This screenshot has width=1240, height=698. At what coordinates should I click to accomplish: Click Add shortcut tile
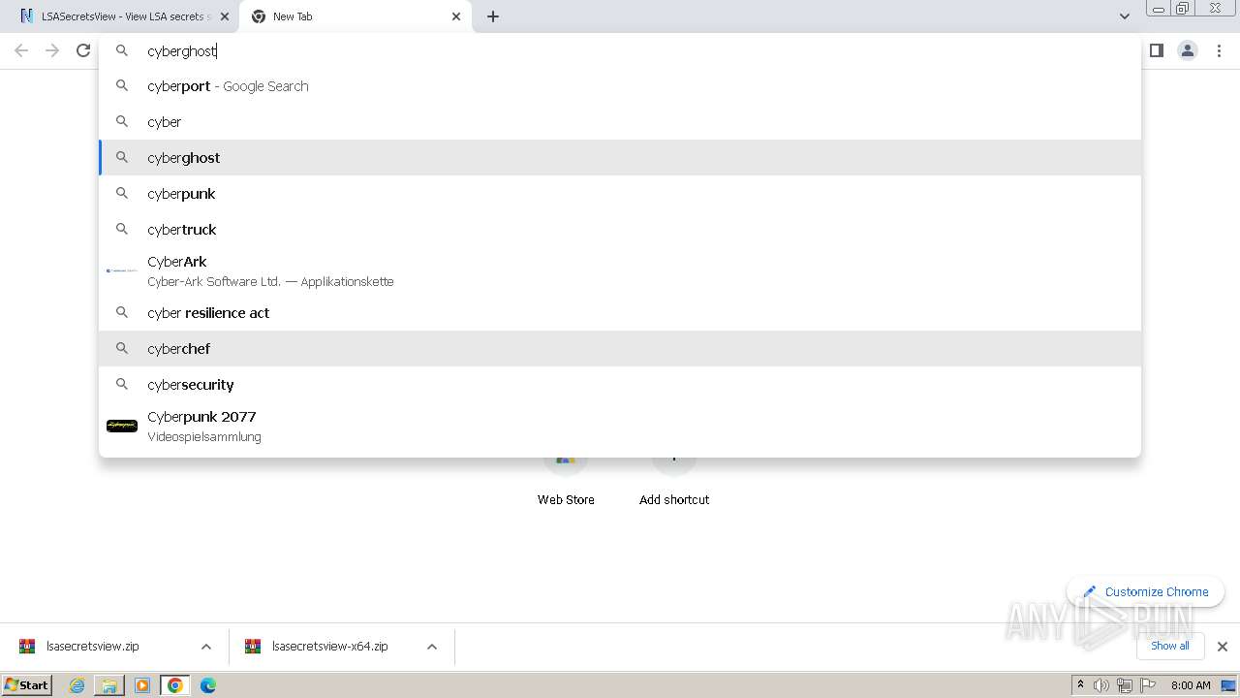pos(674,480)
